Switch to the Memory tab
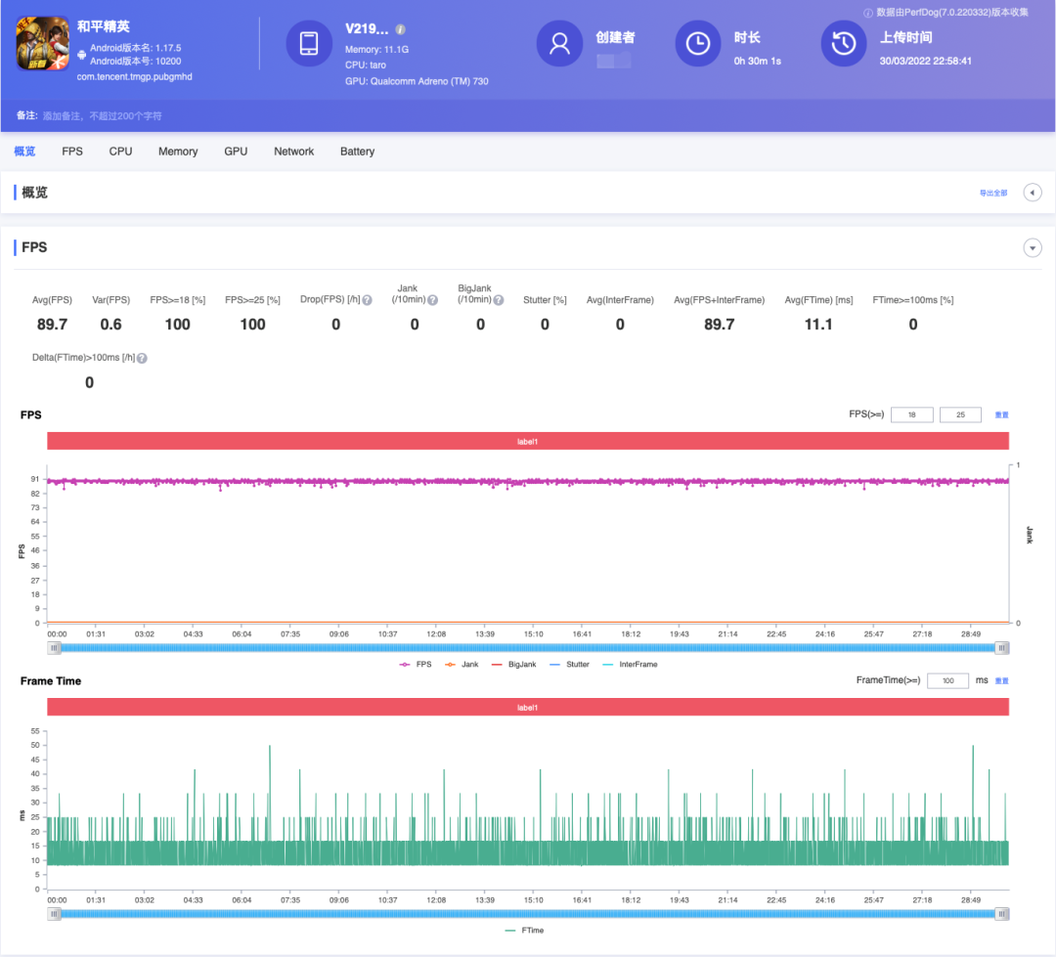1056x957 pixels. click(178, 152)
